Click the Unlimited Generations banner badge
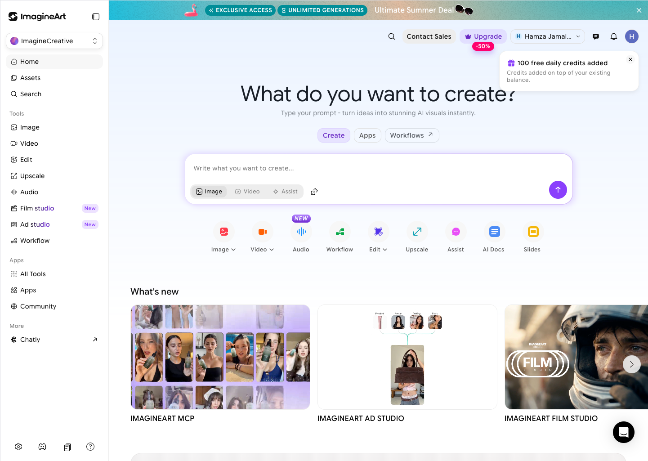The image size is (648, 461). [322, 10]
